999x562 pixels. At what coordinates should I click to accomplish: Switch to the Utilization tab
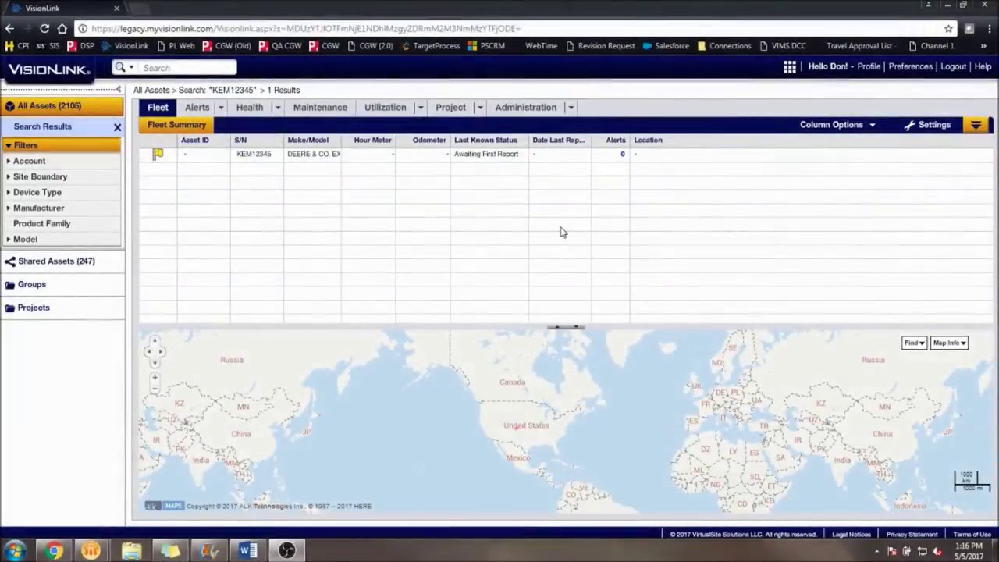pos(386,108)
